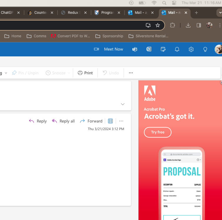
Task: Close the Redux browser tab
Action: (x=85, y=13)
